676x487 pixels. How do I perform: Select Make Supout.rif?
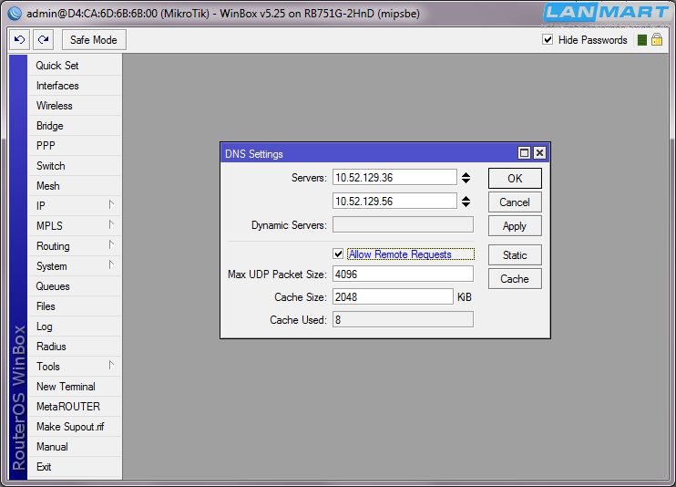pyautogui.click(x=74, y=427)
